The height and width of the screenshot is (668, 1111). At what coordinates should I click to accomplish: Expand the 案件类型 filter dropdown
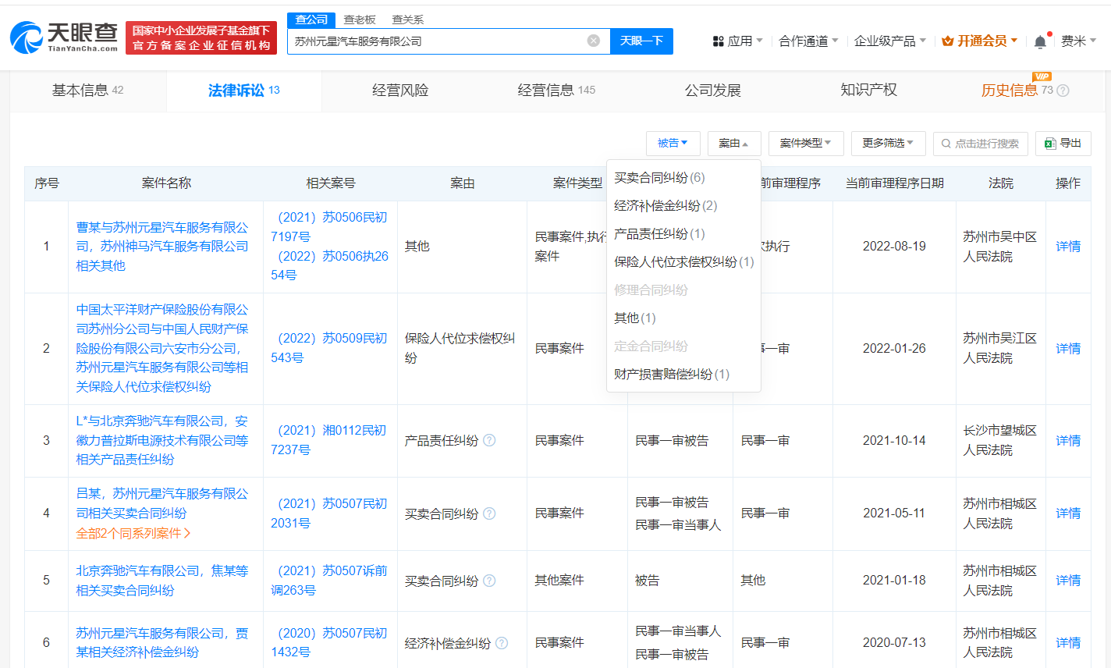[806, 144]
